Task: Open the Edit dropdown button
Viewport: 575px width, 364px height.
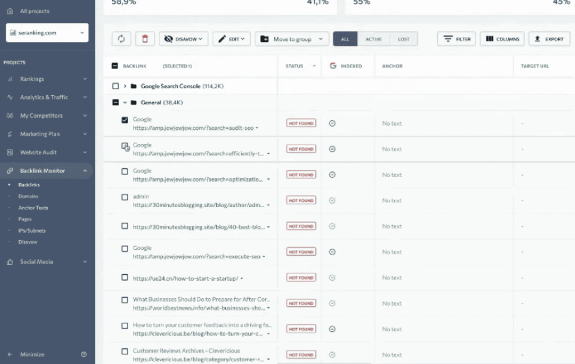Action: pos(231,39)
